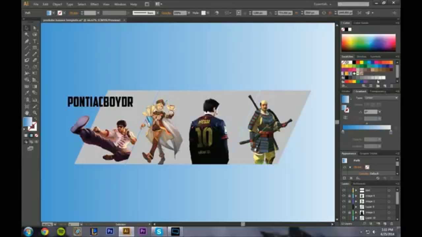Image resolution: width=422 pixels, height=237 pixels.
Task: Switch to the Transparency tab
Action: click(x=377, y=91)
